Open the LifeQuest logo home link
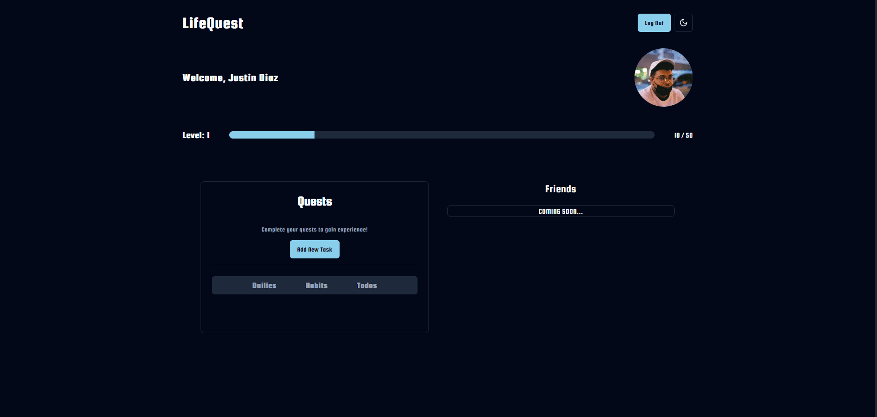 tap(212, 23)
